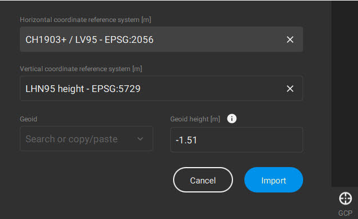Click Import to confirm the settings
Image resolution: width=358 pixels, height=219 pixels.
tap(274, 180)
